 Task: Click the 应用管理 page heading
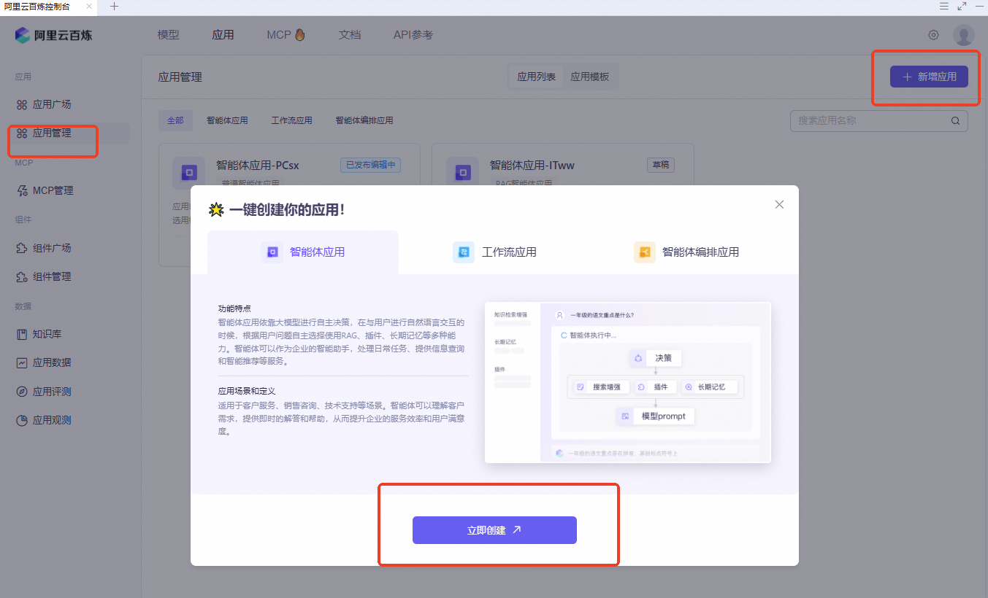[x=180, y=77]
